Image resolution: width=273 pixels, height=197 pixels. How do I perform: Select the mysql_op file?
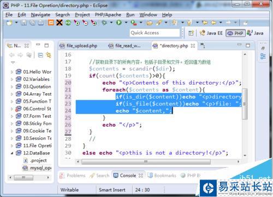37,168
